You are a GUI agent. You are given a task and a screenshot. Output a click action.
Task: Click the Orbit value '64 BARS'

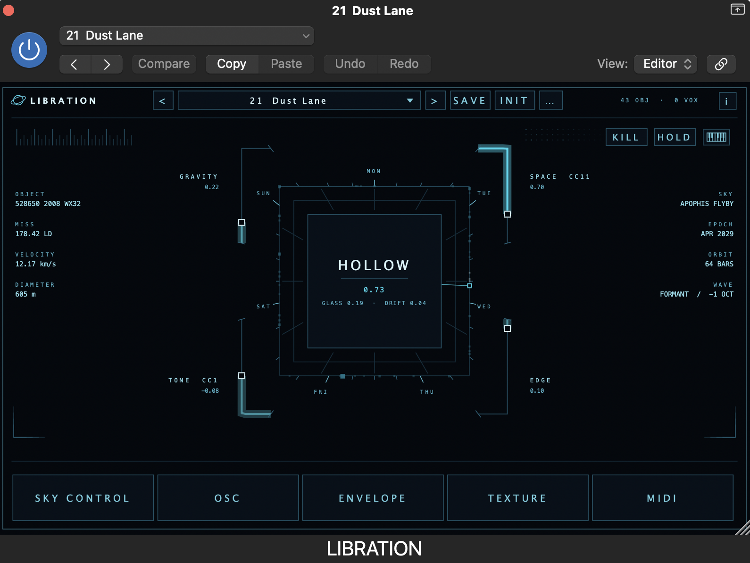(719, 264)
